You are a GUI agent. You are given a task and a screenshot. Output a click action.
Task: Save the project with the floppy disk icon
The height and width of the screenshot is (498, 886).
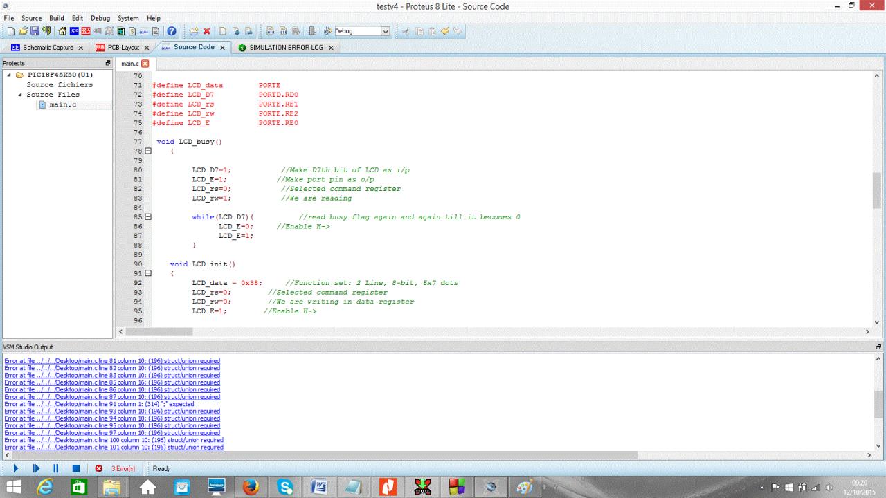tap(35, 31)
